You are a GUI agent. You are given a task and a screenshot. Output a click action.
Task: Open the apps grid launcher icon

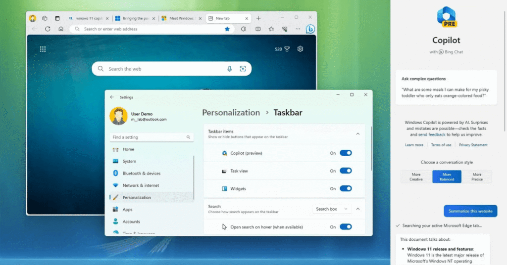(x=43, y=49)
